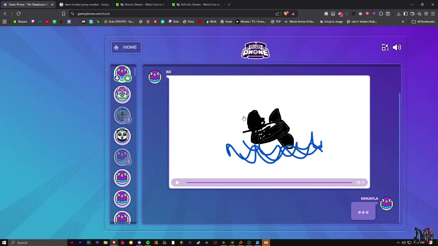The image size is (438, 246).
Task: Click the HOME button
Action: 126,47
